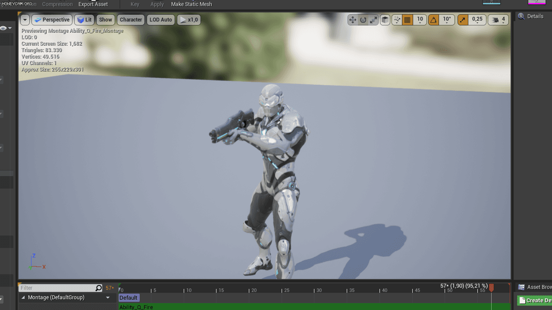Click in the timeline Filter field
The width and height of the screenshot is (552, 310).
57,288
